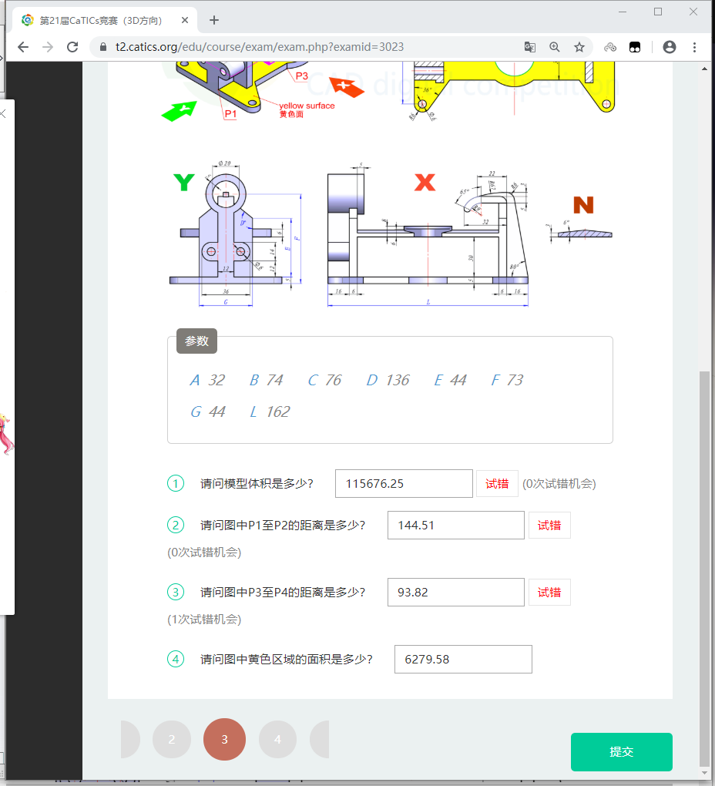
Task: Bookmark this page with the star
Action: (x=579, y=47)
